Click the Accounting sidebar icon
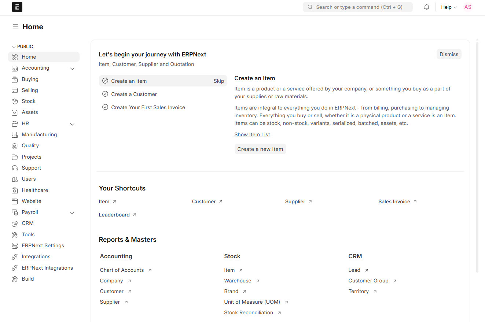 tap(15, 68)
